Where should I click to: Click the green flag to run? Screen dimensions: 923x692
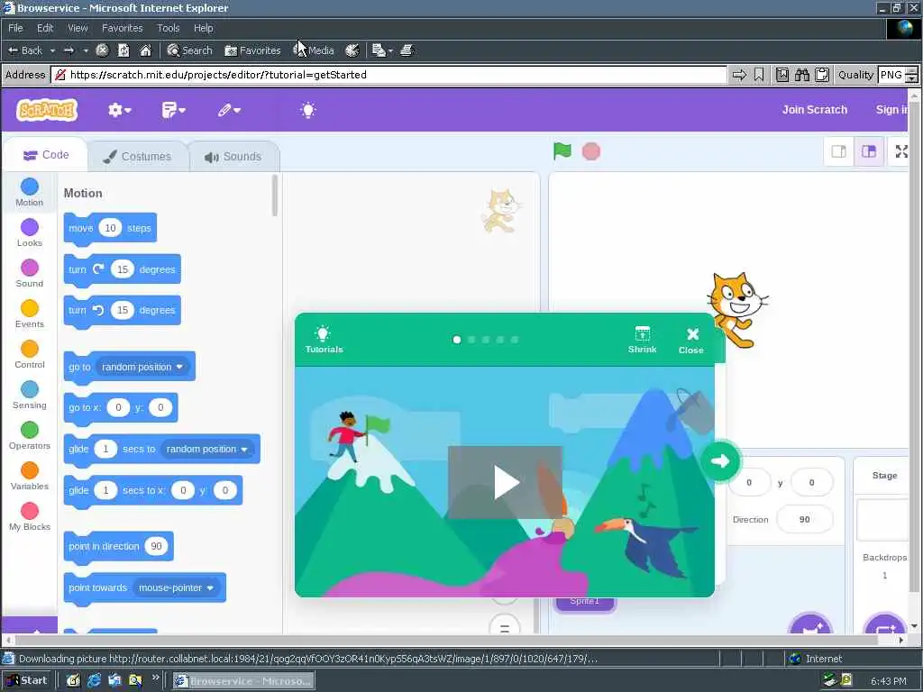562,151
